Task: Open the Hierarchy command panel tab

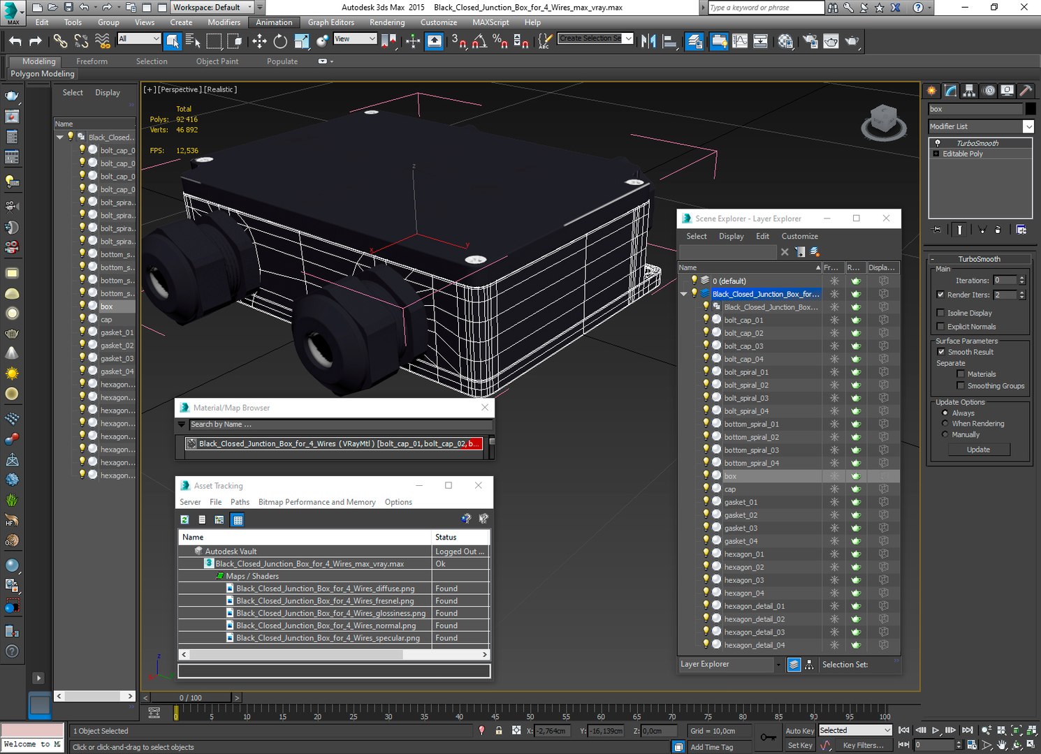Action: tap(969, 91)
